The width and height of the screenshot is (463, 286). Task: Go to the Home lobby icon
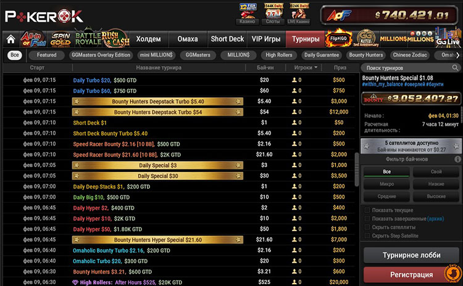click(x=11, y=39)
